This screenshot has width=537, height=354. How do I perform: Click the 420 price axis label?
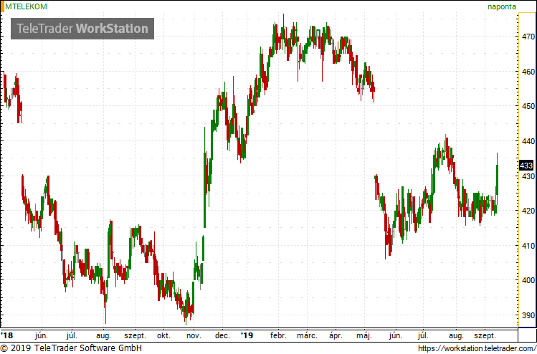pyautogui.click(x=528, y=211)
